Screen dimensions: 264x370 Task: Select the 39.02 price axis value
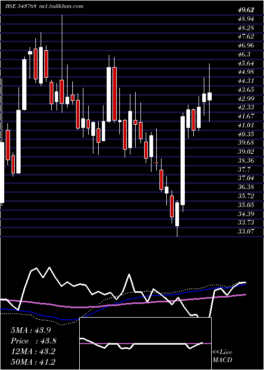pos(246,152)
